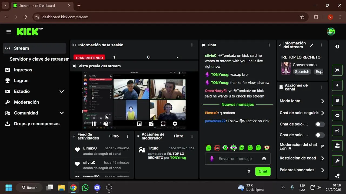
Task: Toggle chat bubble widget in right rail
Action: click(337, 116)
